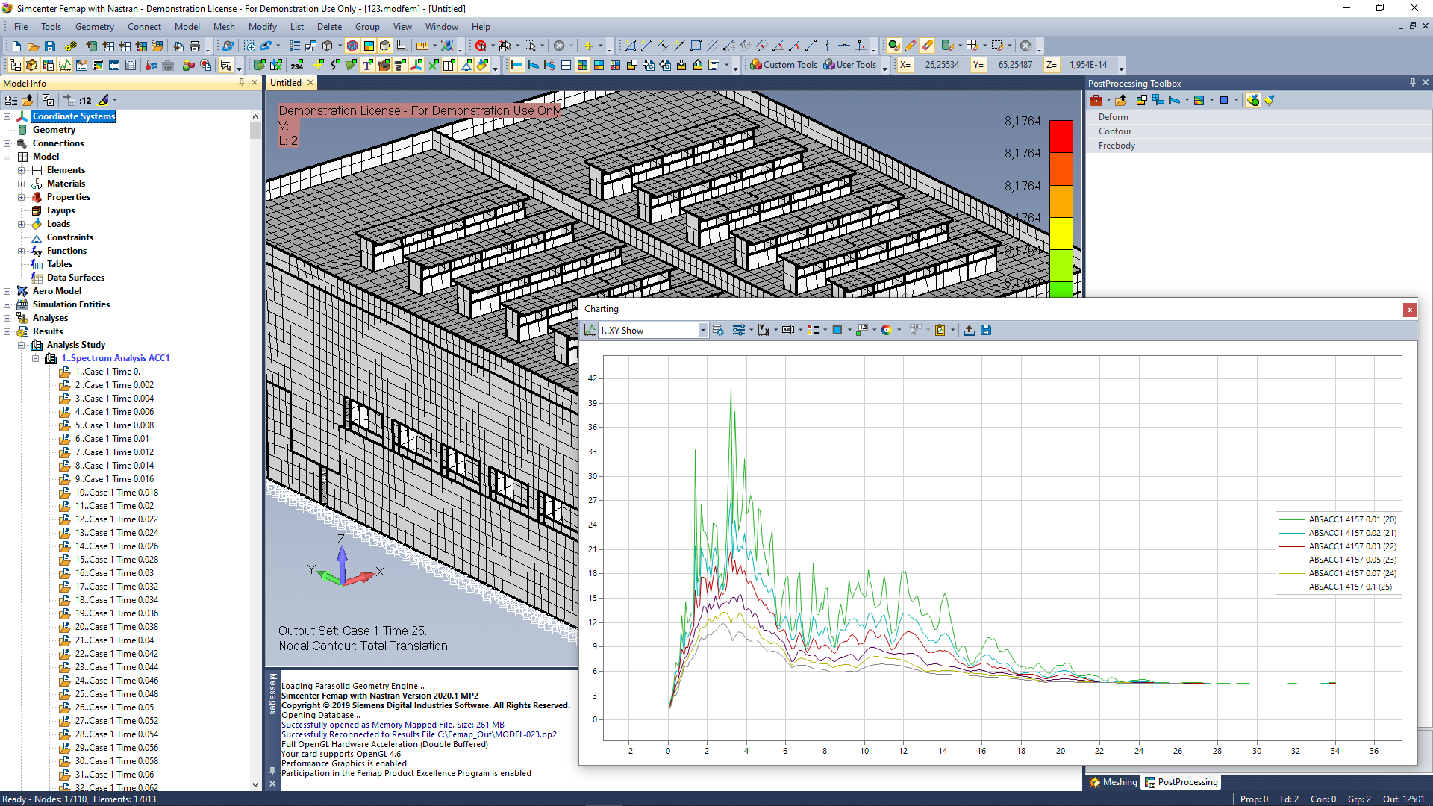The width and height of the screenshot is (1433, 806).
Task: Open the Geometry menu
Action: point(94,26)
